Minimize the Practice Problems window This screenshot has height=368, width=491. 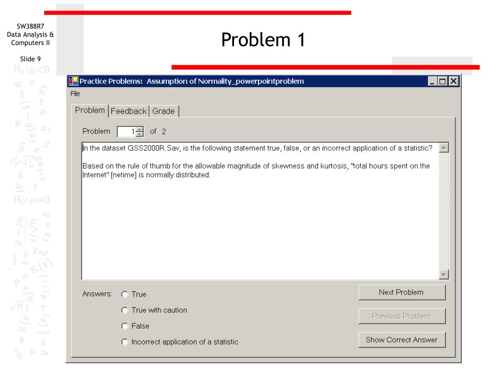[x=433, y=81]
